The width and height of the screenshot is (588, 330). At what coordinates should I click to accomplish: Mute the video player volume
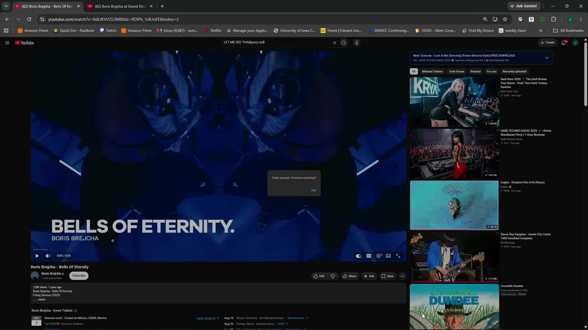tap(48, 256)
